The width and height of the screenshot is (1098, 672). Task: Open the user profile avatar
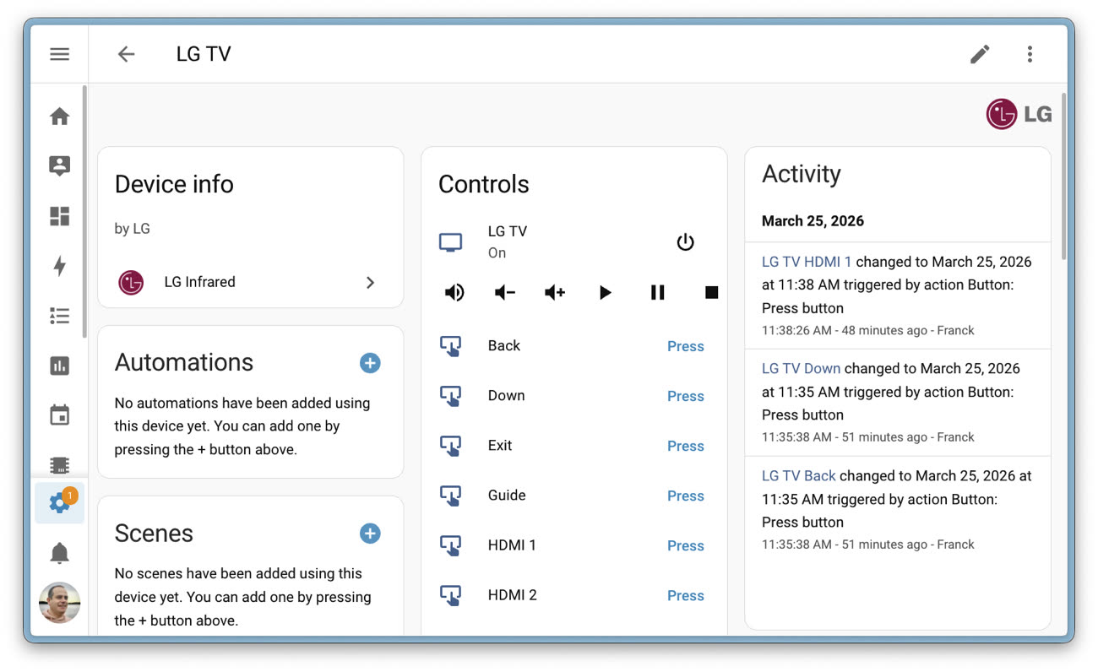pyautogui.click(x=59, y=603)
